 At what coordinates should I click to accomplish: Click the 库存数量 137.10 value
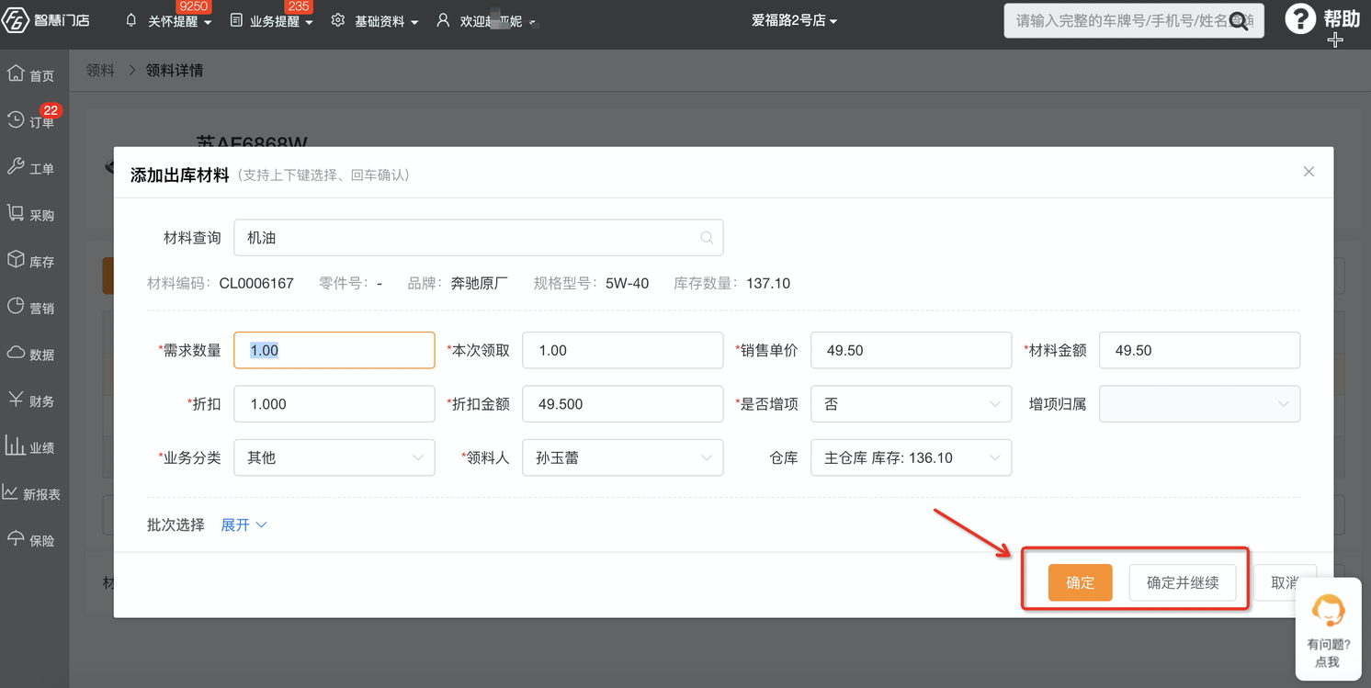pyautogui.click(x=768, y=283)
